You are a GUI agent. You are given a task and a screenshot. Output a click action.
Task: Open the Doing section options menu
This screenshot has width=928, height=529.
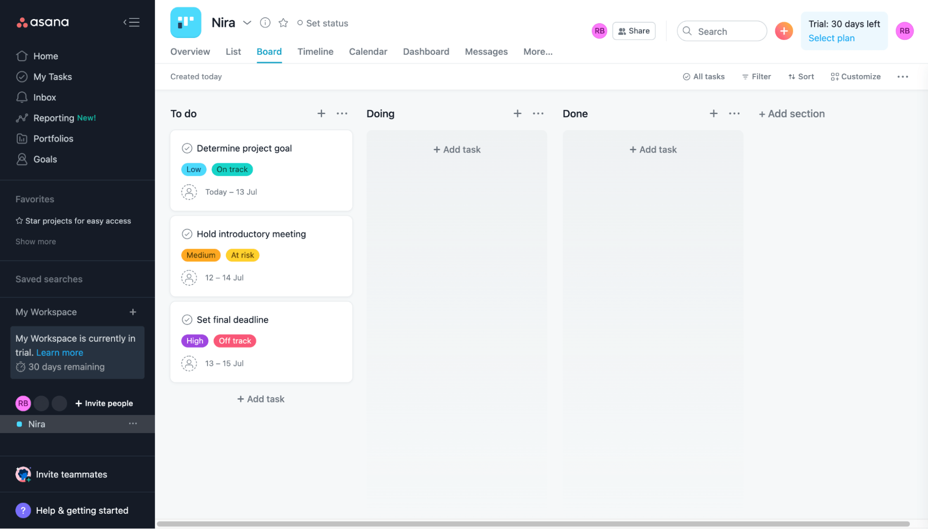click(x=538, y=114)
